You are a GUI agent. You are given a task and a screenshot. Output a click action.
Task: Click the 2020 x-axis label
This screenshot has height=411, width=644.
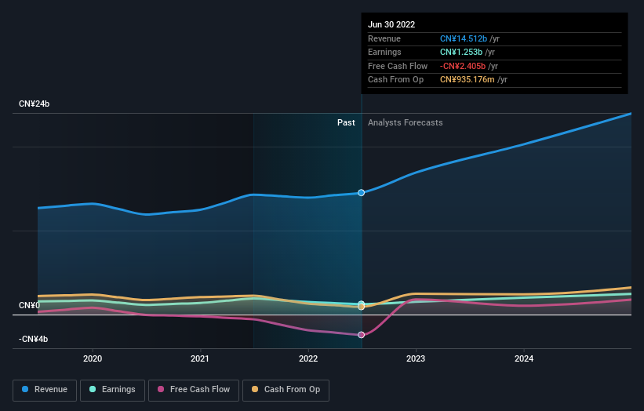93,358
